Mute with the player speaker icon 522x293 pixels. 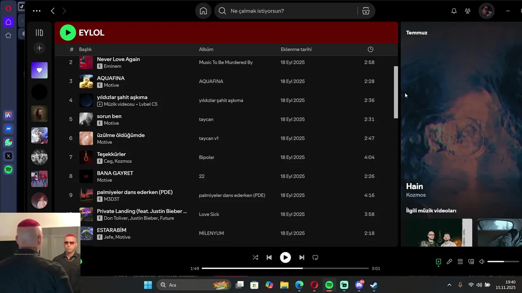(x=482, y=262)
